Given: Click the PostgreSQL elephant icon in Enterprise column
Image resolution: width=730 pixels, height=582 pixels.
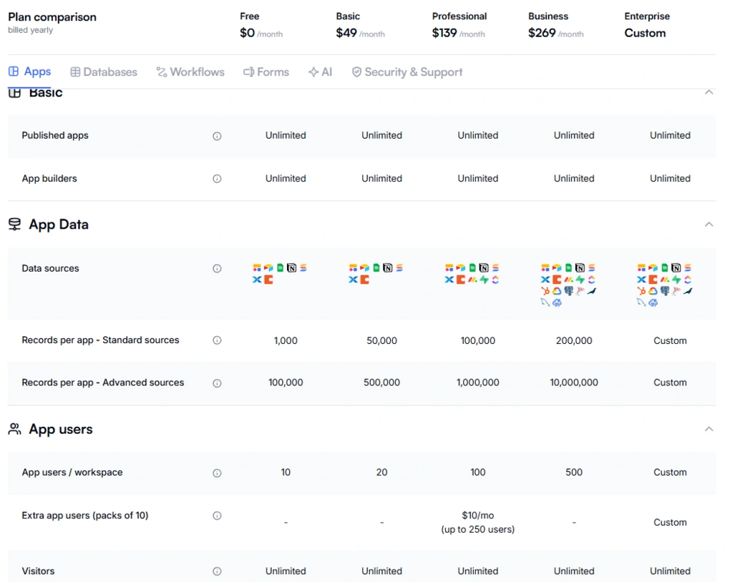Looking at the screenshot, I should [664, 290].
